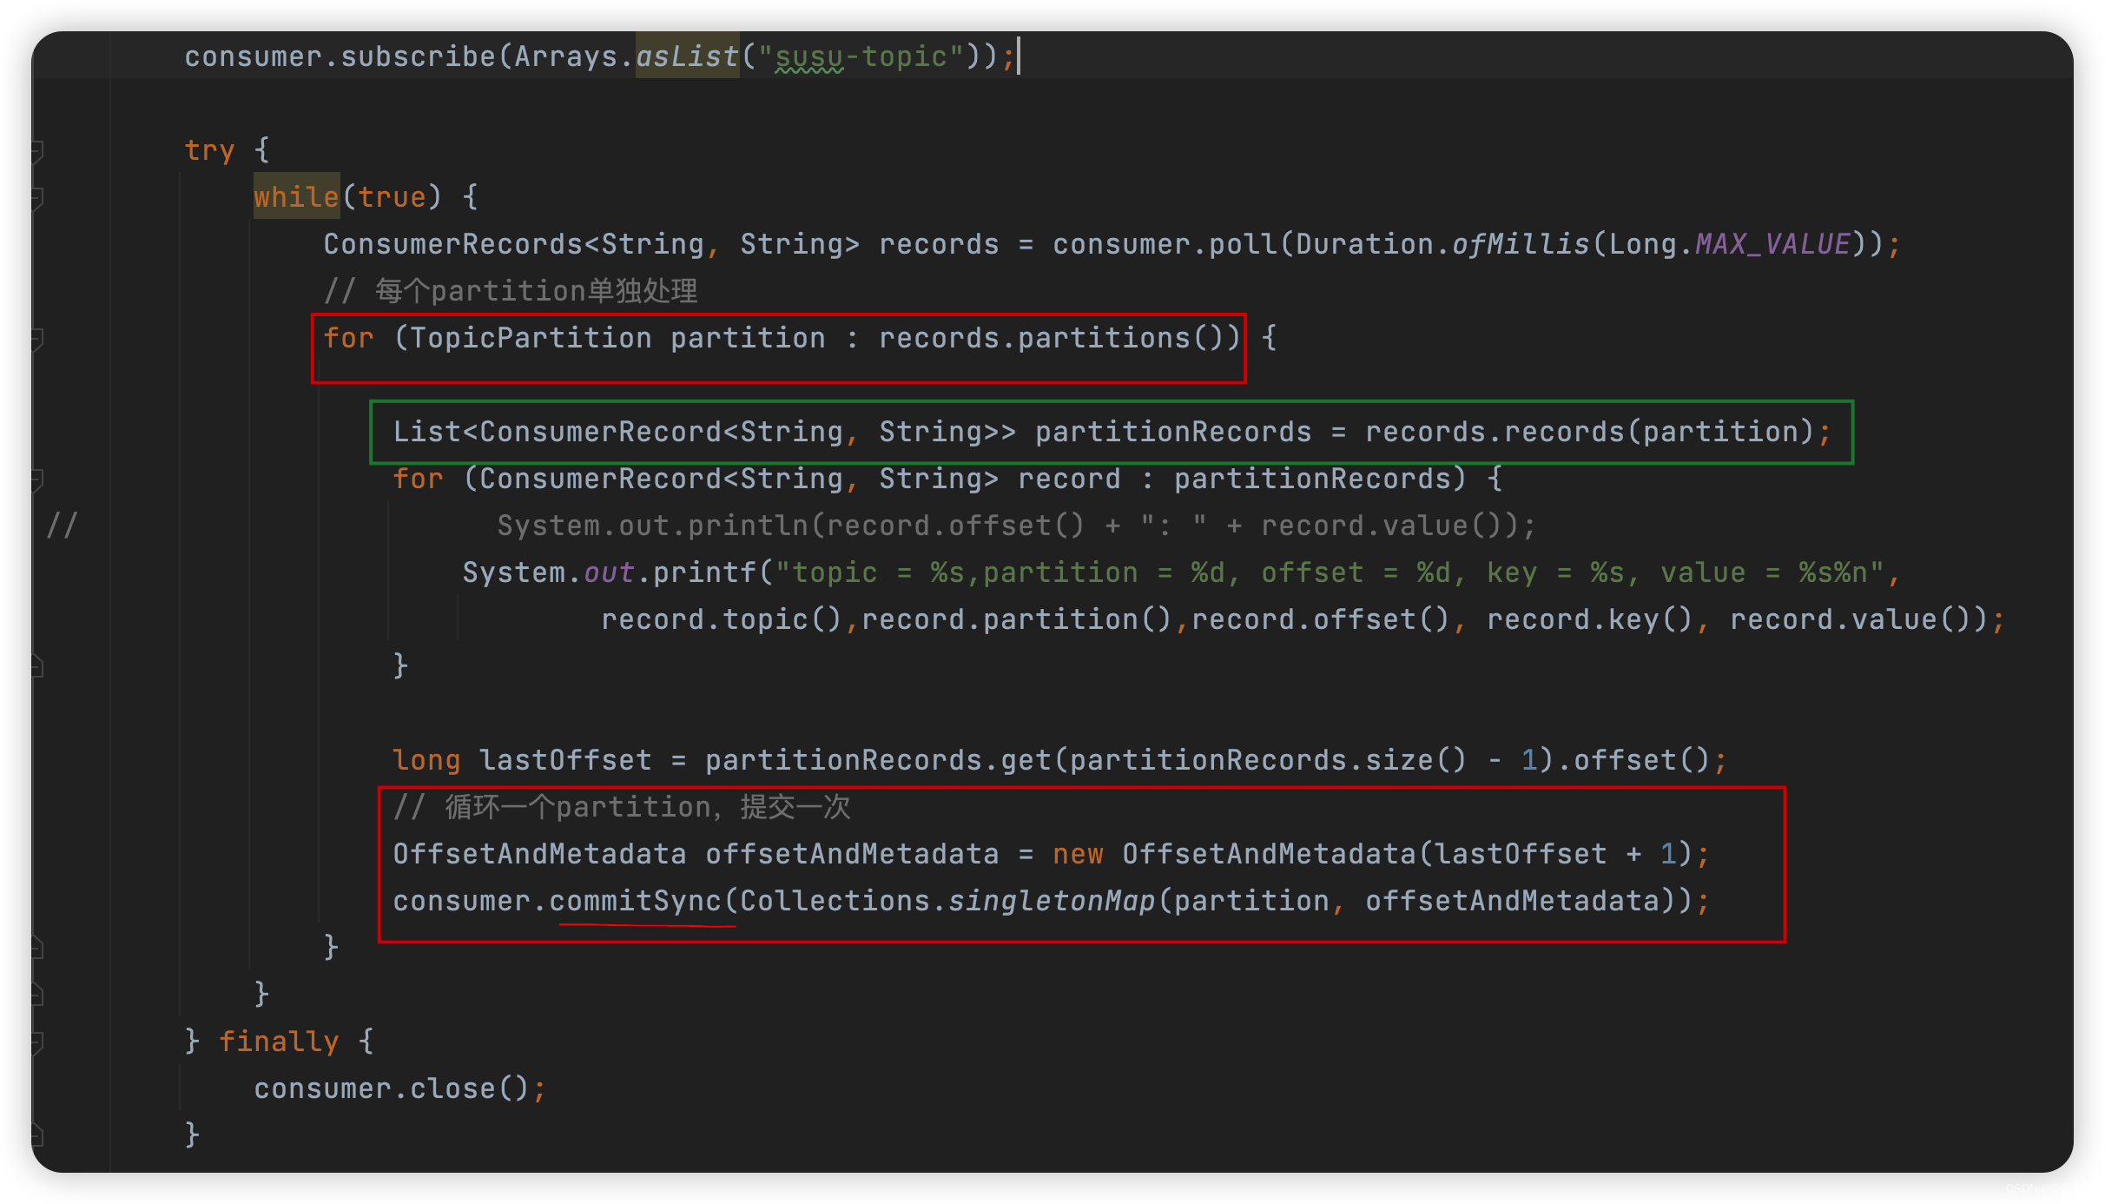Screen dimensions: 2105x1204
Task: Click the printf method call
Action: [704, 573]
